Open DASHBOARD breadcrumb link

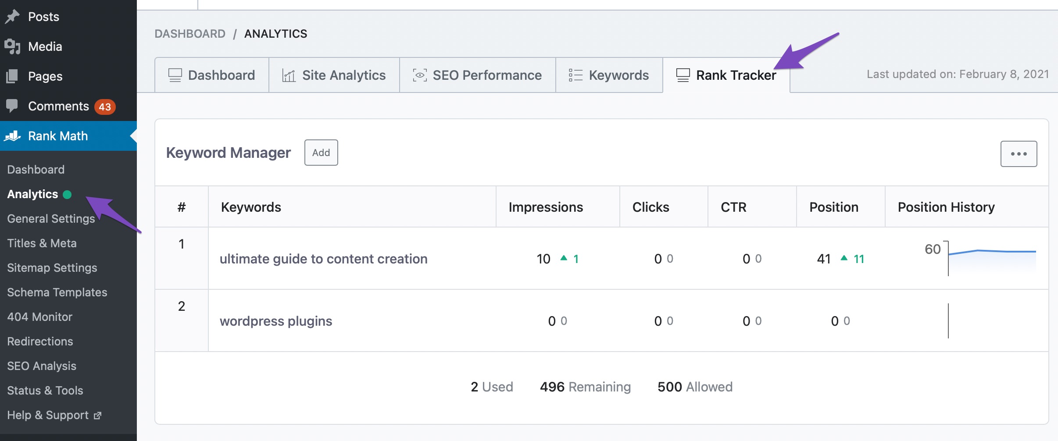tap(190, 34)
